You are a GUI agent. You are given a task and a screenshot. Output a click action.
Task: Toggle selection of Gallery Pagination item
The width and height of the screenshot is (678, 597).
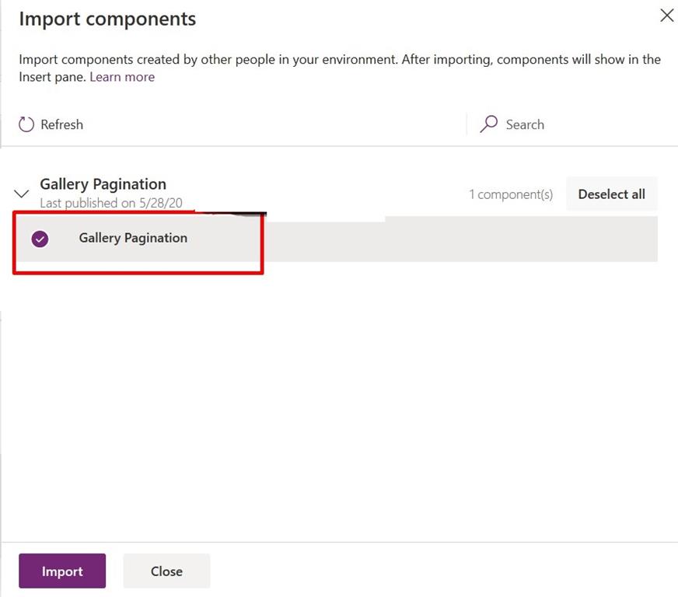pos(132,239)
